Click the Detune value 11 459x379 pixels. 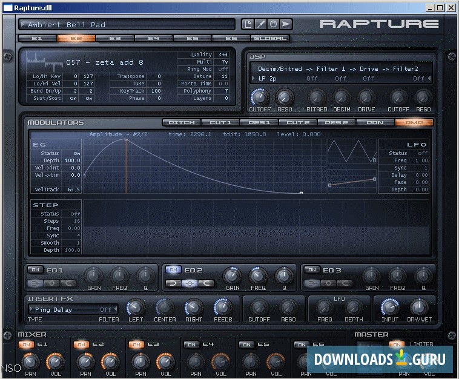click(224, 76)
